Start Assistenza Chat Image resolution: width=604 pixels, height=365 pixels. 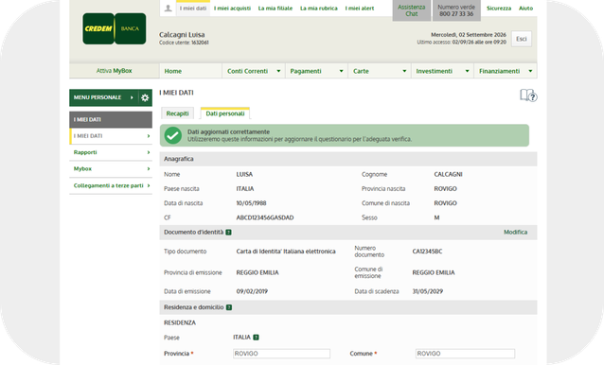[x=412, y=10]
